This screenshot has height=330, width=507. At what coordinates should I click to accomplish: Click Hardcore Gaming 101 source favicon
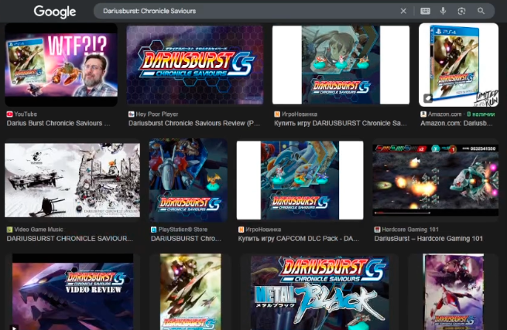377,230
